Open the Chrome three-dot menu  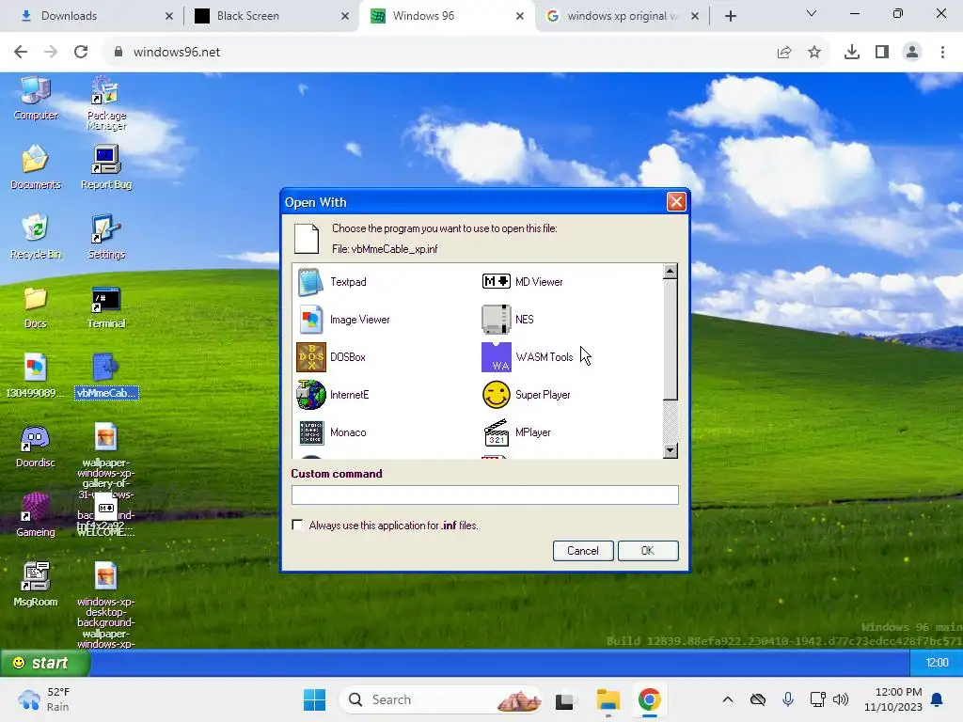942,53
